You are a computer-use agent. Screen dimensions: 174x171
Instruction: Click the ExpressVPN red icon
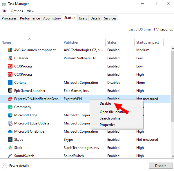[10, 99]
